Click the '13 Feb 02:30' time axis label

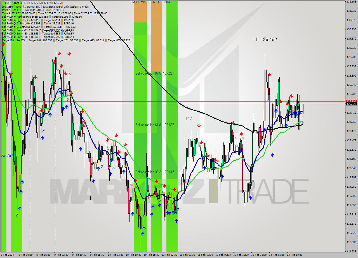(277, 255)
